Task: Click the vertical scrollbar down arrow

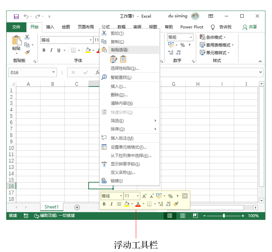Action: point(261,201)
